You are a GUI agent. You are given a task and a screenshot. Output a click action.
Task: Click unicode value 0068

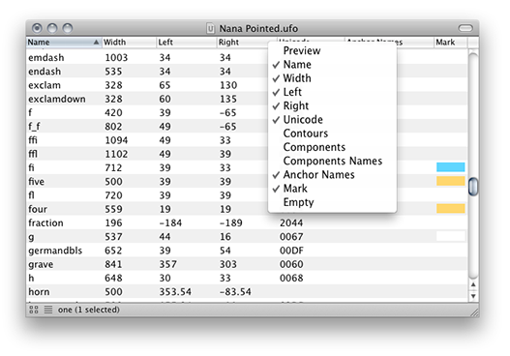(291, 278)
